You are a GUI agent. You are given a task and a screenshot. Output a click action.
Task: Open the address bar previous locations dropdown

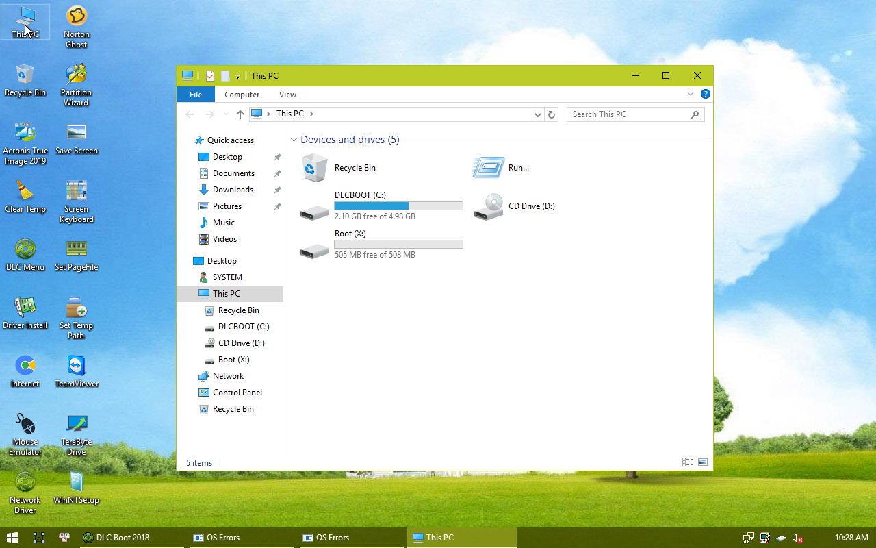point(538,114)
